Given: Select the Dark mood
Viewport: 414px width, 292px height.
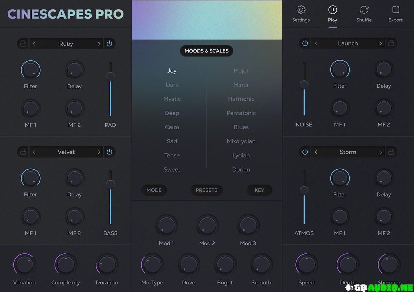Looking at the screenshot, I should point(172,85).
